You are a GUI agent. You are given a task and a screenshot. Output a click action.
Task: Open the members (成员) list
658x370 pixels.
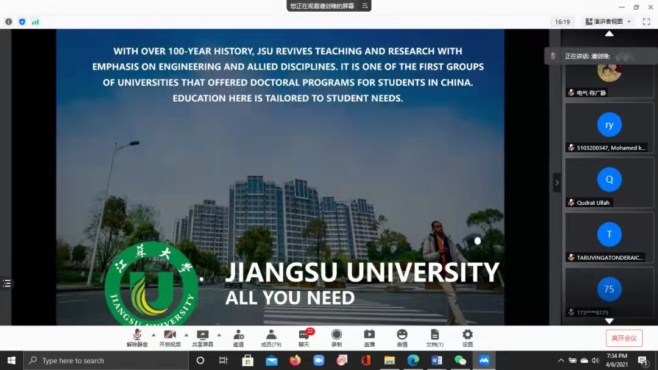(271, 337)
